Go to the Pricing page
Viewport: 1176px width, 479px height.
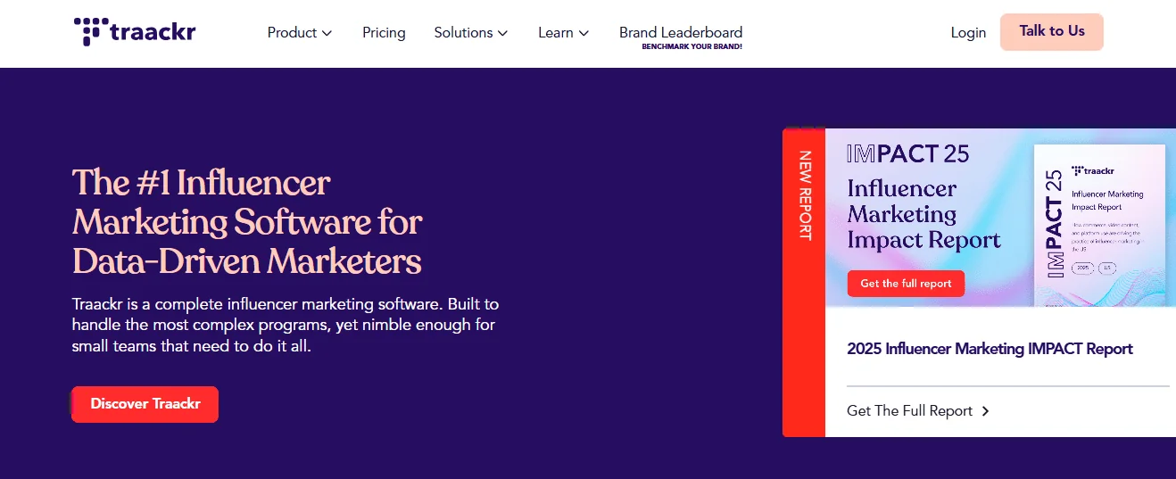click(384, 33)
